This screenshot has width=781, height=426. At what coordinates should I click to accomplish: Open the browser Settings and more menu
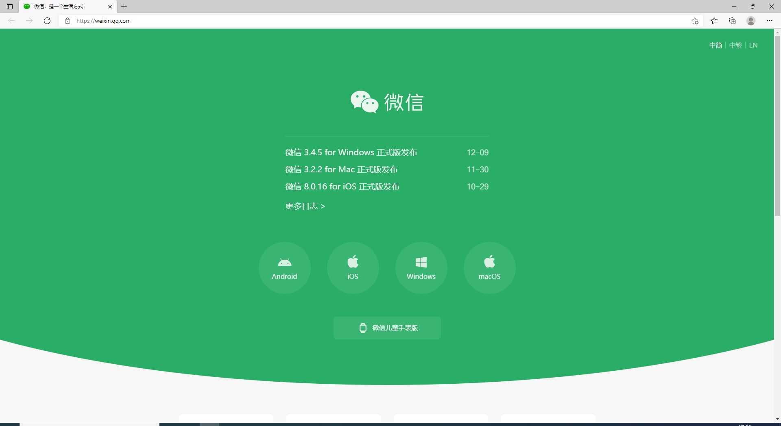coord(769,21)
